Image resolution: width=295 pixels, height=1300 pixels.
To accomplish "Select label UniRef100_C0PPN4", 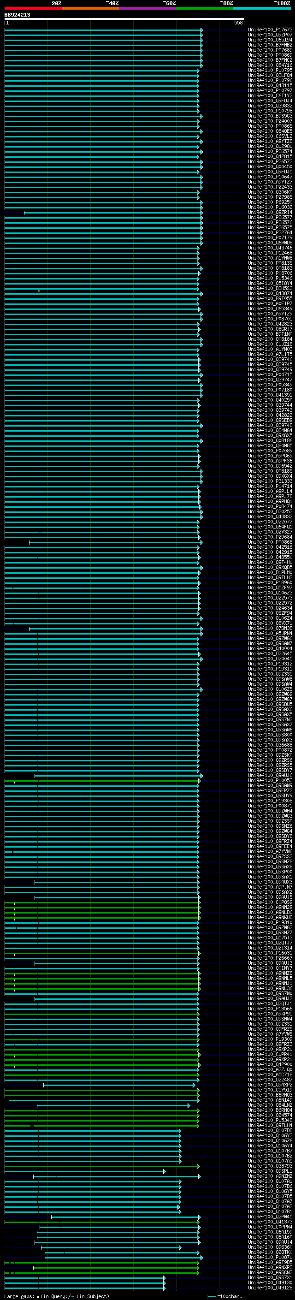I will coord(270,1227).
